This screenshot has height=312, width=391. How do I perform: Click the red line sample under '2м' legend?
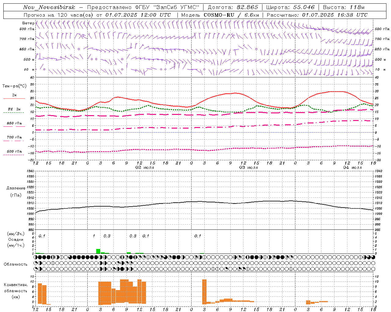14,99
